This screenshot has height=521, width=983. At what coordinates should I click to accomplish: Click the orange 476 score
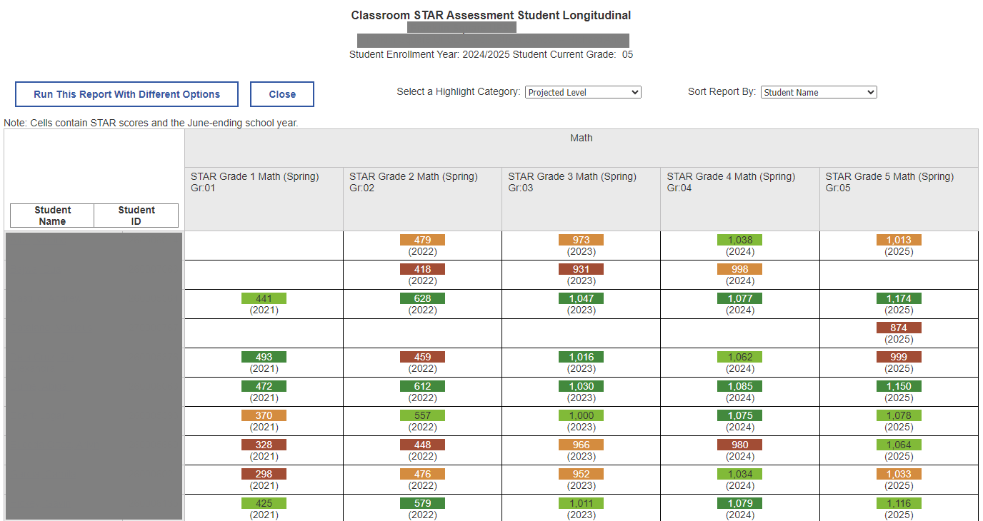[x=422, y=474]
